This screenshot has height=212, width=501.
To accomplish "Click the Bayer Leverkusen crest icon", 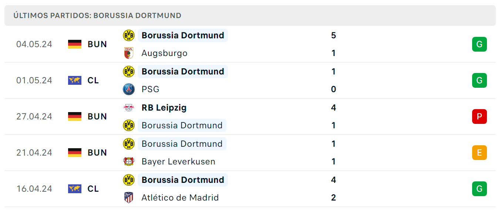I will (x=128, y=161).
